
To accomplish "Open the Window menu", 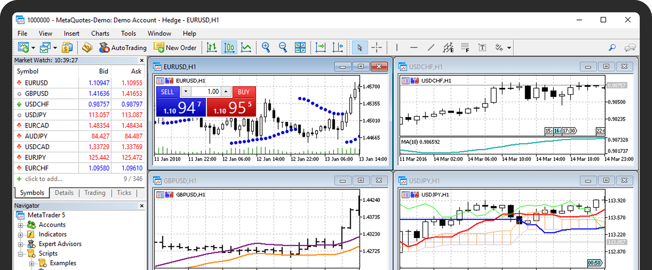I will [x=159, y=33].
